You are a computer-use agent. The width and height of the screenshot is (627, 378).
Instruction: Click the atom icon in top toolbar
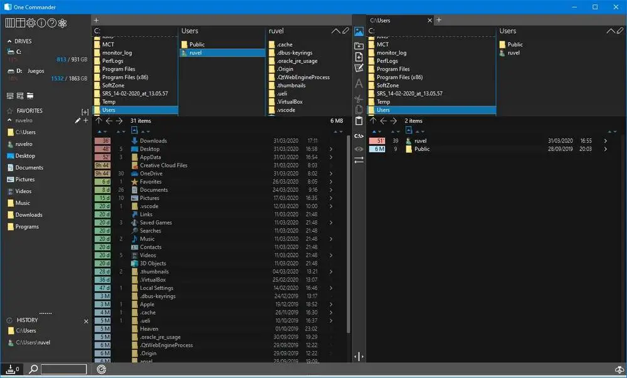62,23
